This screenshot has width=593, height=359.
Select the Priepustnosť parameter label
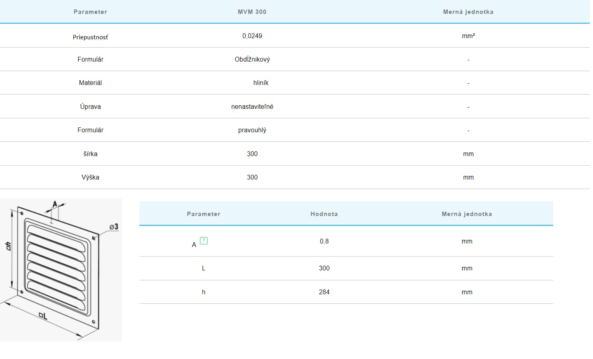point(90,37)
